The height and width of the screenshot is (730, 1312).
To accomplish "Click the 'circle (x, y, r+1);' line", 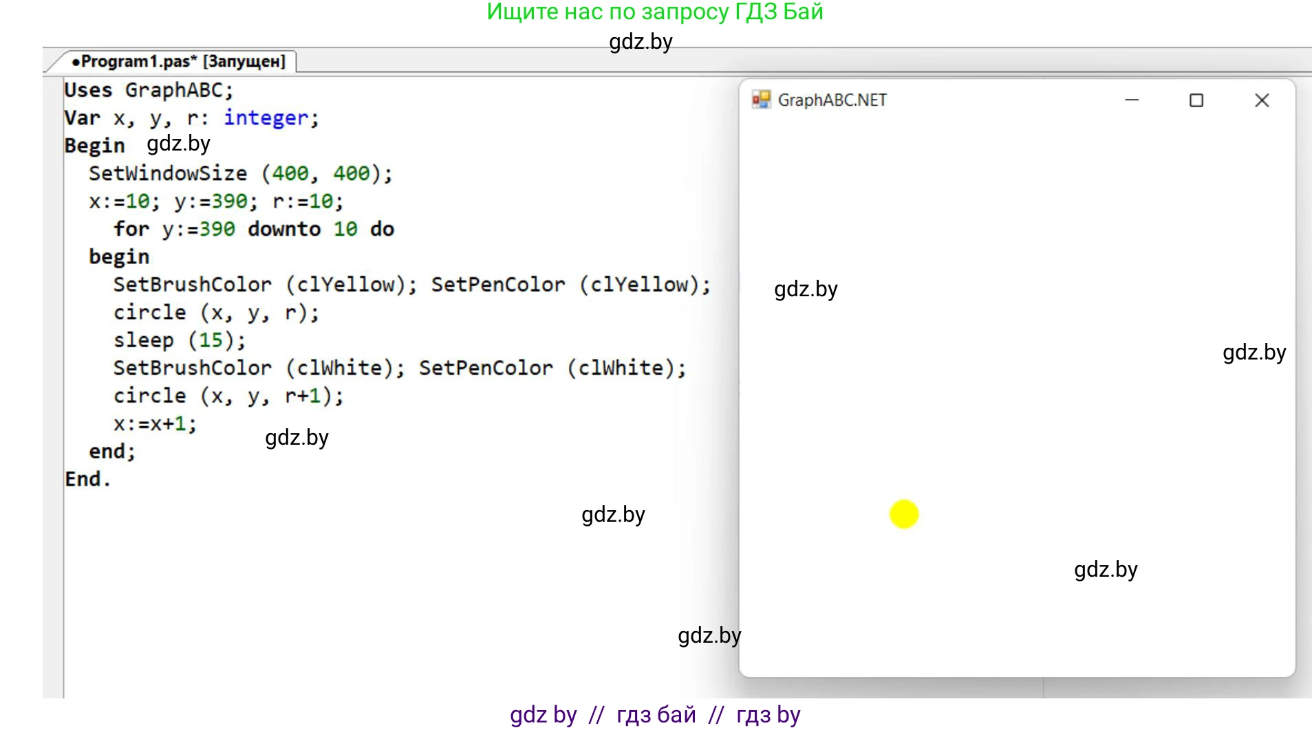I will pyautogui.click(x=228, y=396).
